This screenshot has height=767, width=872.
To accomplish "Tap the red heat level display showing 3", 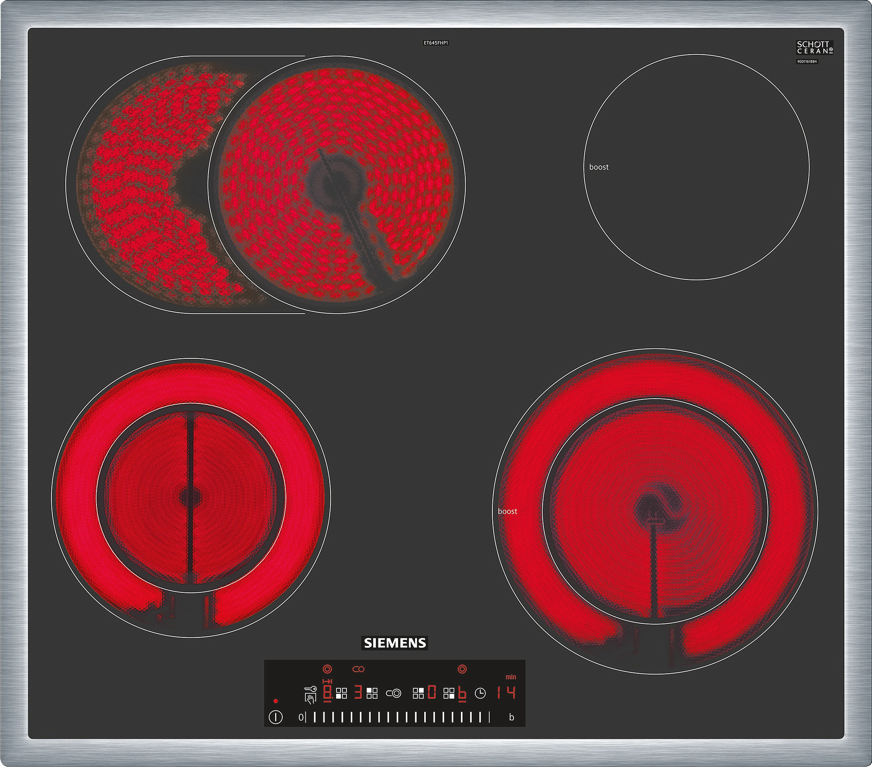I will point(358,692).
